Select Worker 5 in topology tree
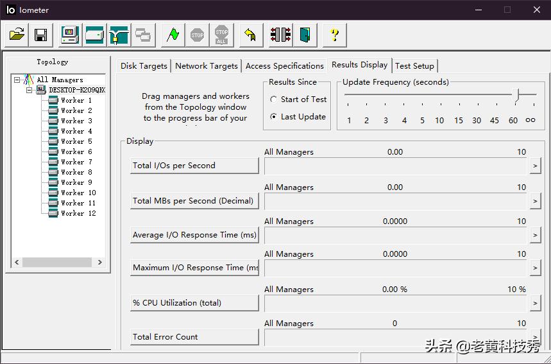The width and height of the screenshot is (551, 364). (76, 141)
